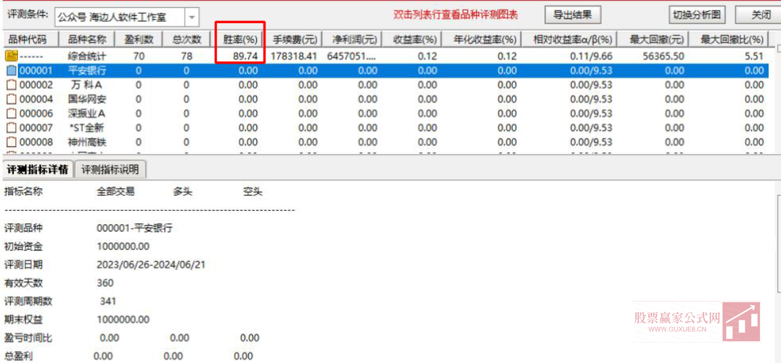Click stock code 000006
781x363 pixels.
click(x=36, y=114)
